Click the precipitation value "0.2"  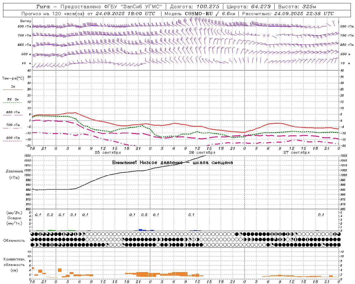[x=50, y=215]
